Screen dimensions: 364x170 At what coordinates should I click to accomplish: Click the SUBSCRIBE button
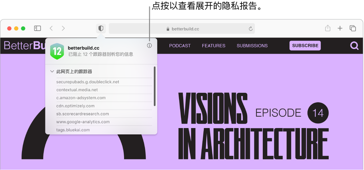tap(305, 45)
